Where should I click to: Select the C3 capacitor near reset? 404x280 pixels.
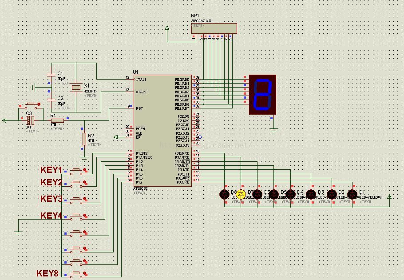click(x=30, y=120)
